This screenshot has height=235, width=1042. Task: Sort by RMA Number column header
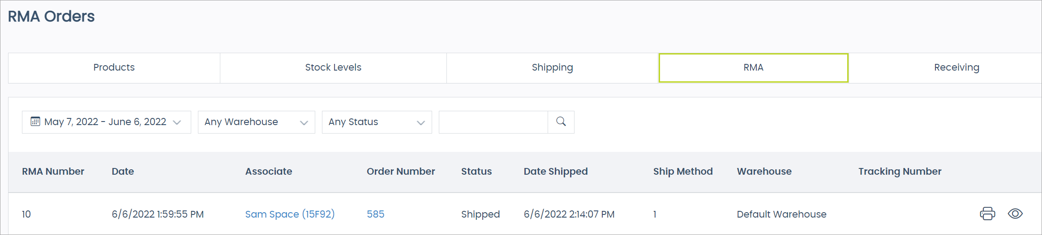coord(53,172)
